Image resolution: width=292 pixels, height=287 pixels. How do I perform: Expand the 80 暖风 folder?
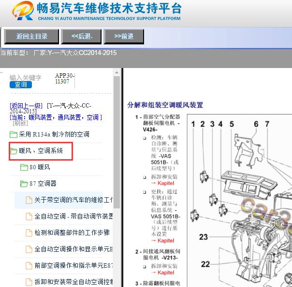[40, 167]
